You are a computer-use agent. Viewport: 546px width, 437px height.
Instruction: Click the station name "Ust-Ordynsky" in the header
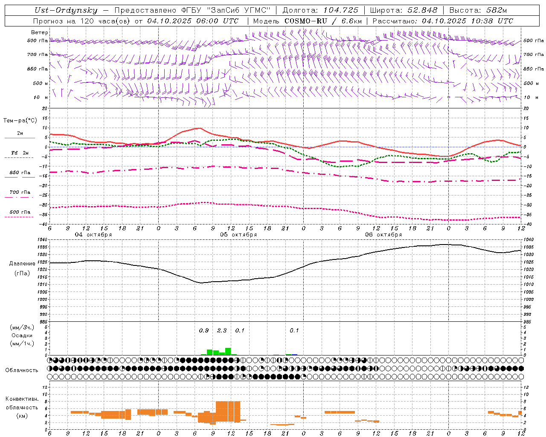(66, 11)
